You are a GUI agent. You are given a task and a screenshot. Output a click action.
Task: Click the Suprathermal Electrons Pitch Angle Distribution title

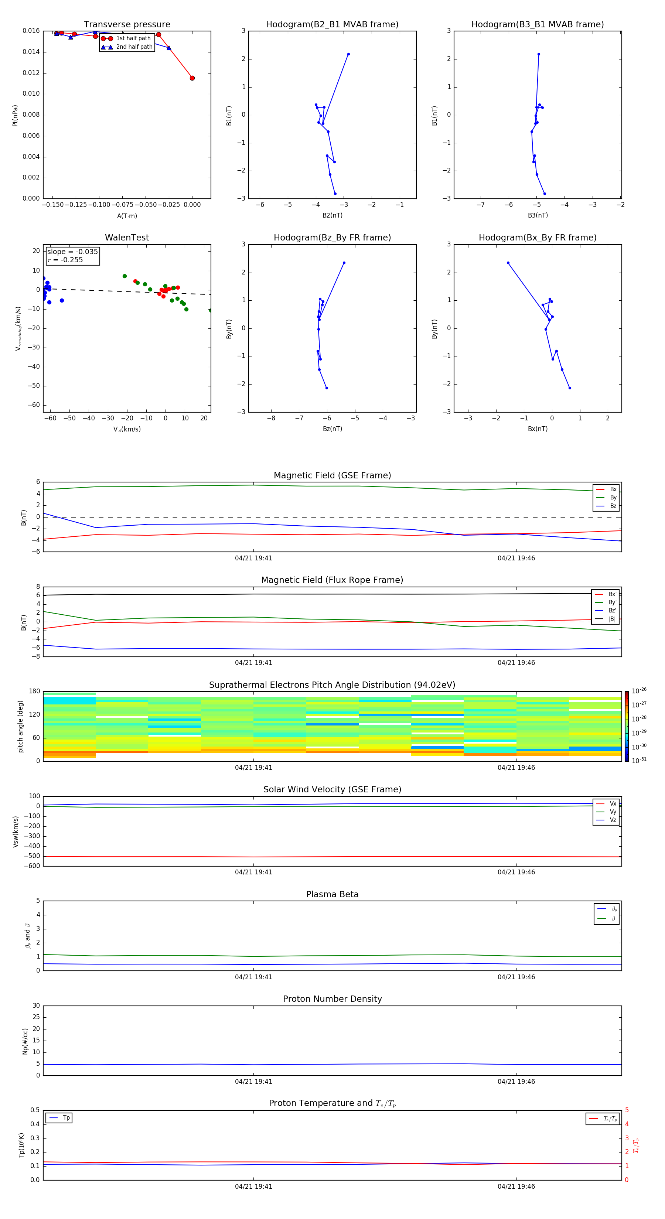click(x=332, y=685)
